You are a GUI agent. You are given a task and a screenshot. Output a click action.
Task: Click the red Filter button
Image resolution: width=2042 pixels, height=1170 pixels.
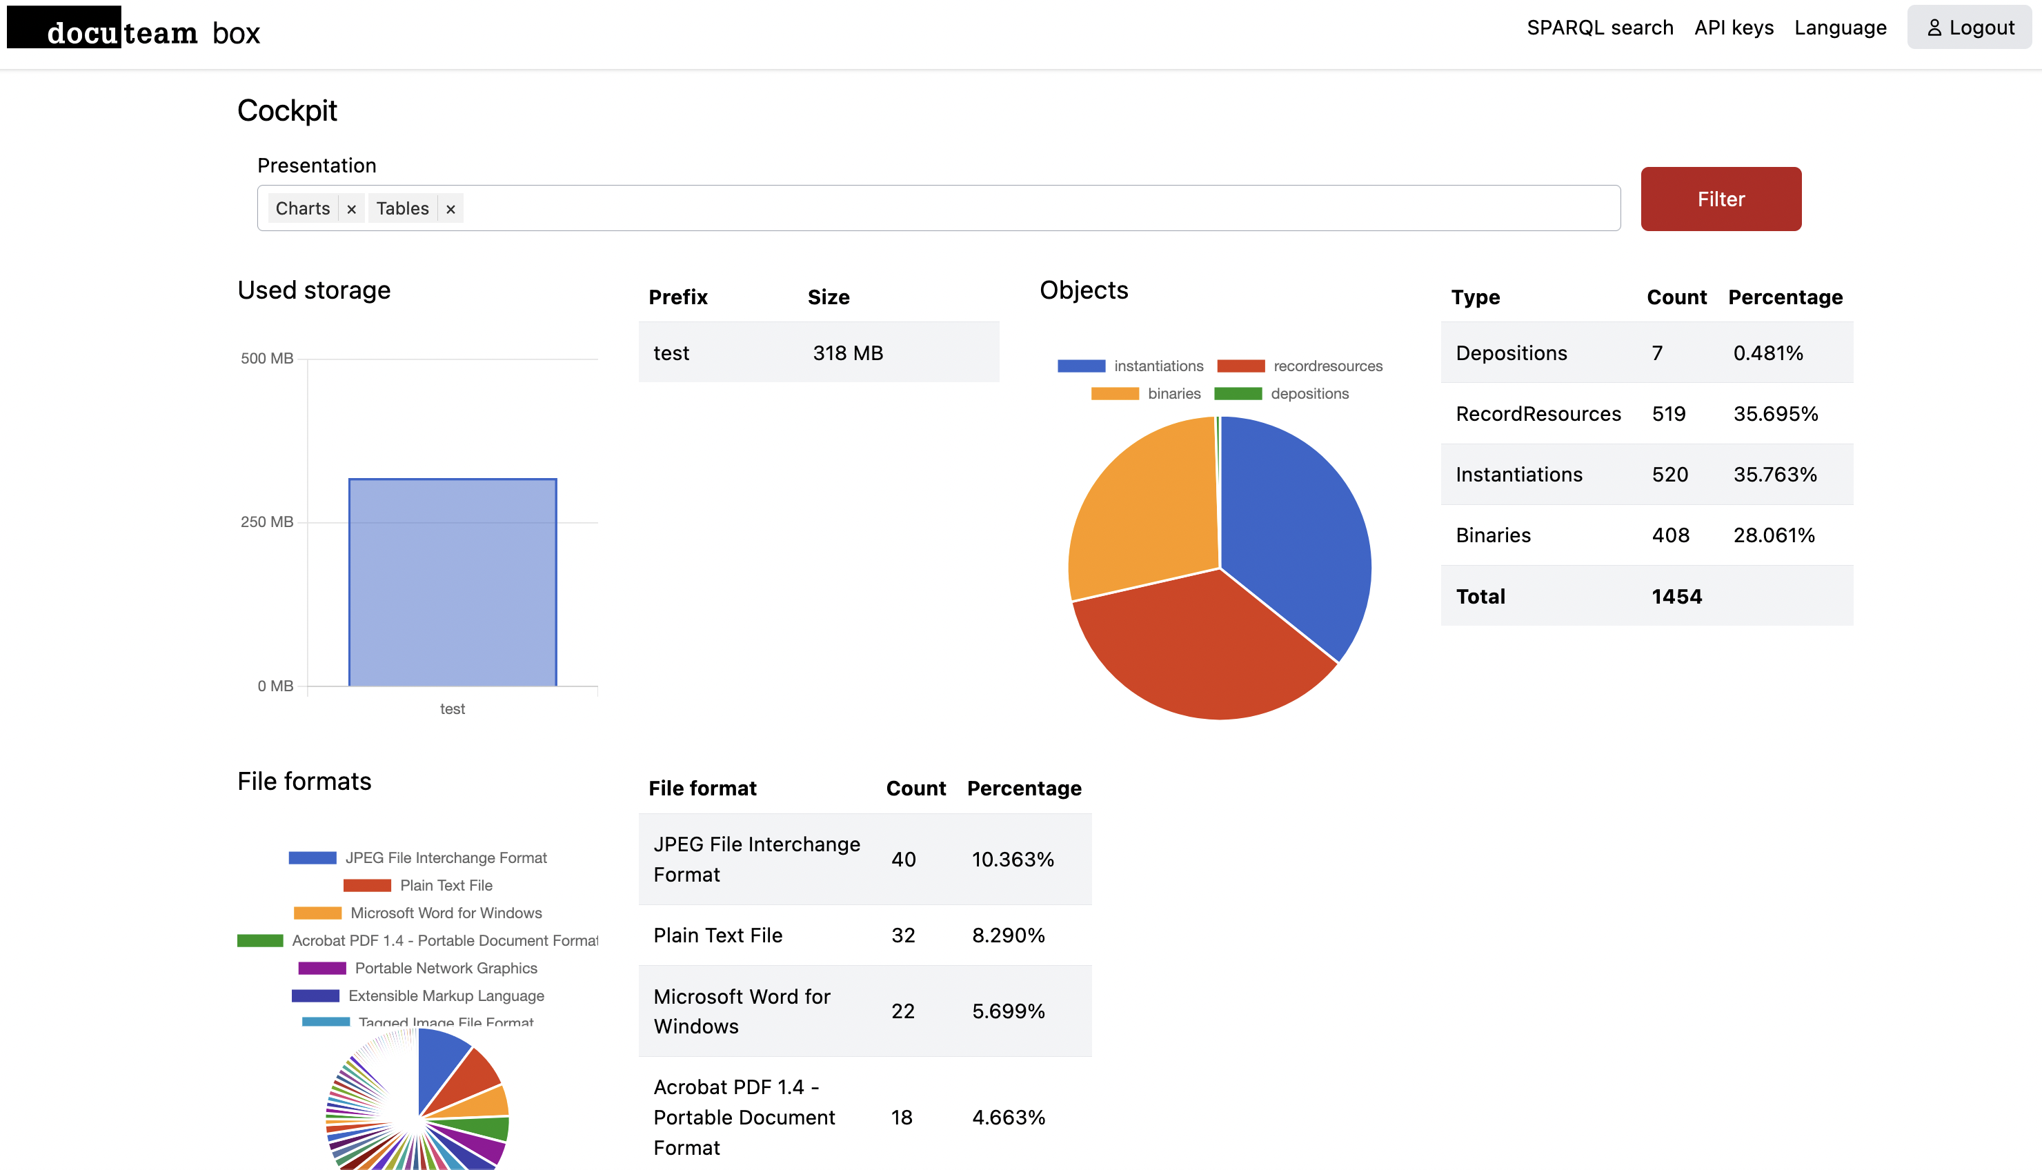[1721, 199]
